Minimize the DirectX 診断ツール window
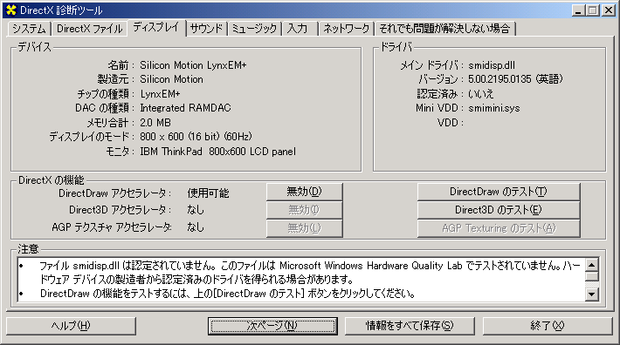This screenshot has height=345, width=620. (578, 10)
